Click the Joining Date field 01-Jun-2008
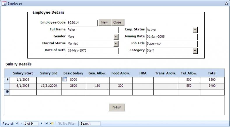This screenshot has width=230, height=127. 172,37
